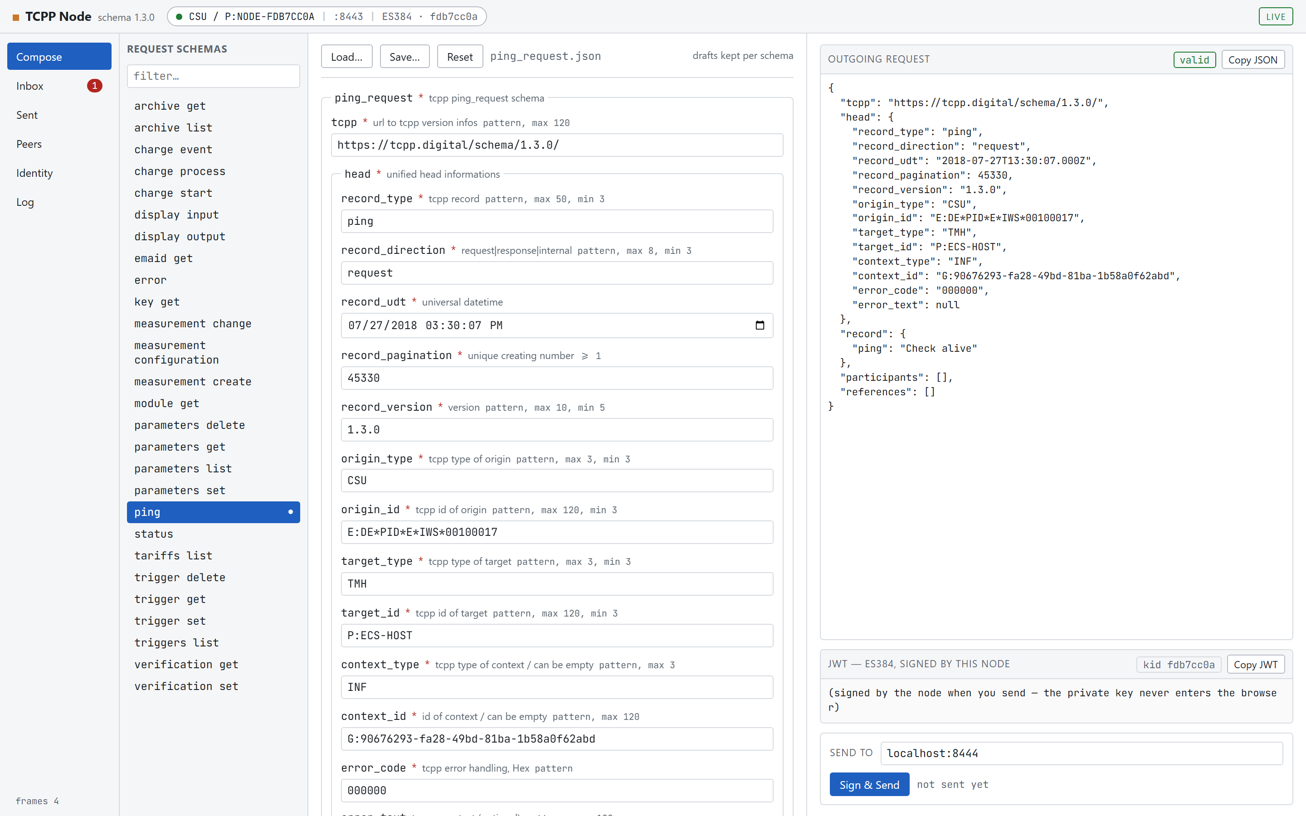Image resolution: width=1306 pixels, height=816 pixels.
Task: Click the origin_id input field
Action: [x=557, y=532]
